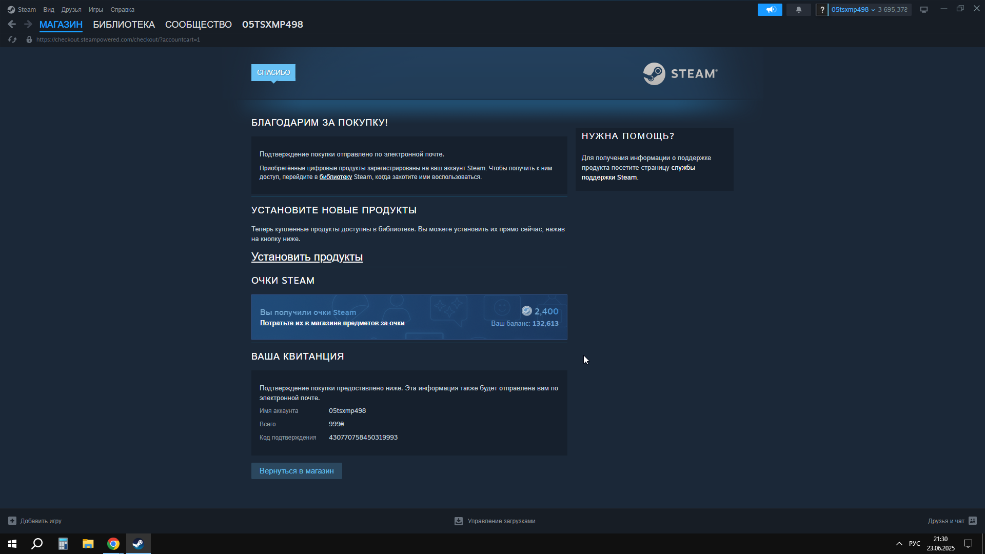The image size is (985, 554).
Task: Follow the библиотеку link
Action: [x=336, y=177]
